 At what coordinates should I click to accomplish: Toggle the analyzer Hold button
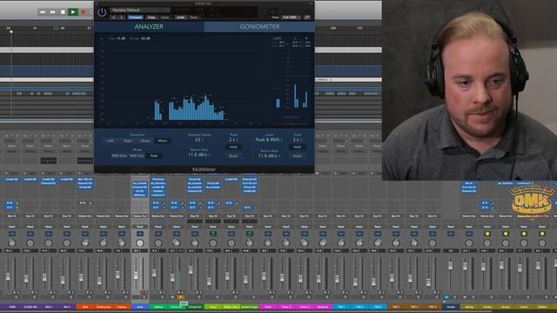click(x=233, y=147)
